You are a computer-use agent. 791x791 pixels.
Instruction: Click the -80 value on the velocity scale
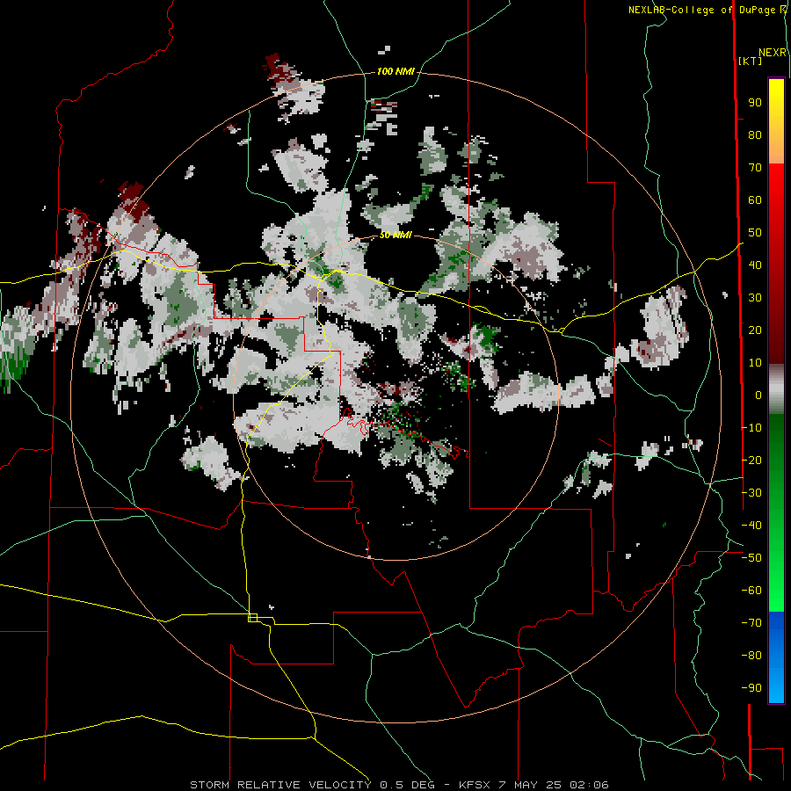(751, 656)
